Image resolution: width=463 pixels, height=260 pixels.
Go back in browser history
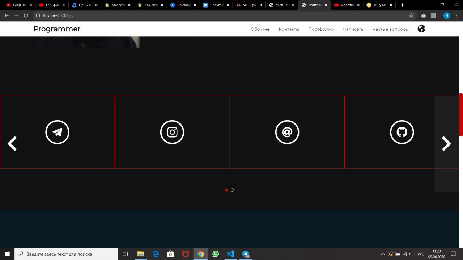point(6,16)
